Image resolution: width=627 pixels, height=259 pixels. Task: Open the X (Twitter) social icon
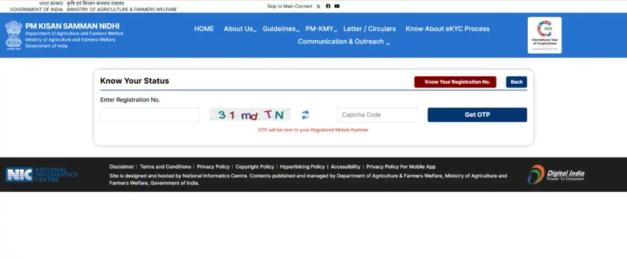pos(318,6)
